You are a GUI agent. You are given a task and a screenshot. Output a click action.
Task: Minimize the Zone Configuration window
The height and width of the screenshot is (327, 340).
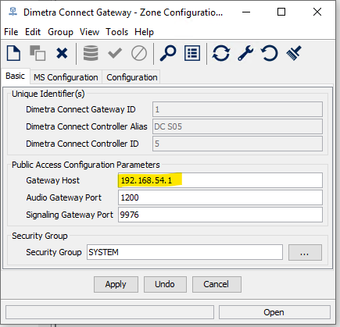point(246,12)
